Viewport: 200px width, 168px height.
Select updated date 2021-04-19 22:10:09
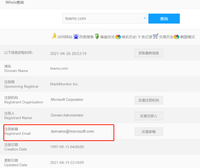(67, 163)
